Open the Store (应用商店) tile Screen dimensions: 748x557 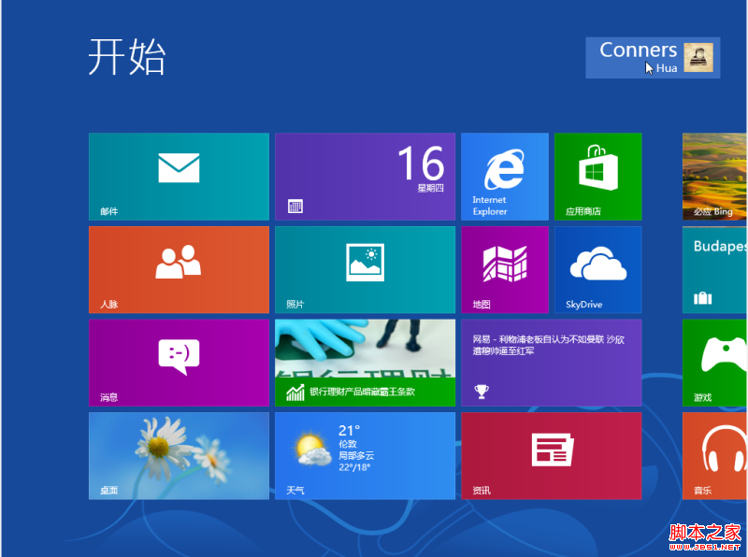[597, 177]
